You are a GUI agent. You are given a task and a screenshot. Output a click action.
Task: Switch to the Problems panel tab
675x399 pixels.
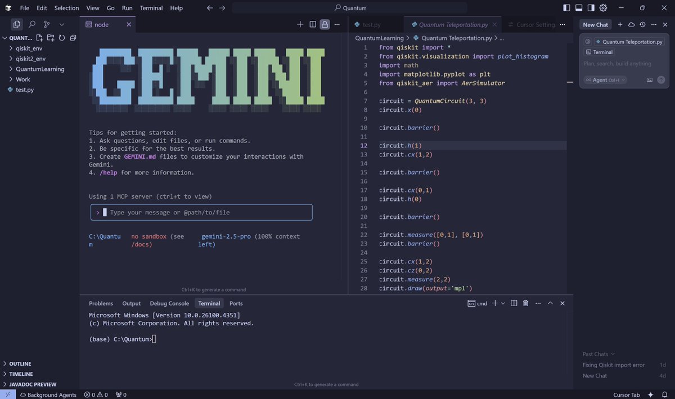(101, 303)
